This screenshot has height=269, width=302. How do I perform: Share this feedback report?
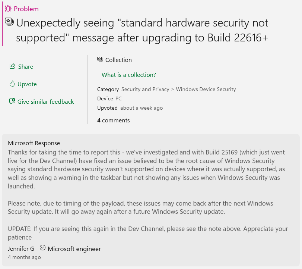click(x=21, y=66)
